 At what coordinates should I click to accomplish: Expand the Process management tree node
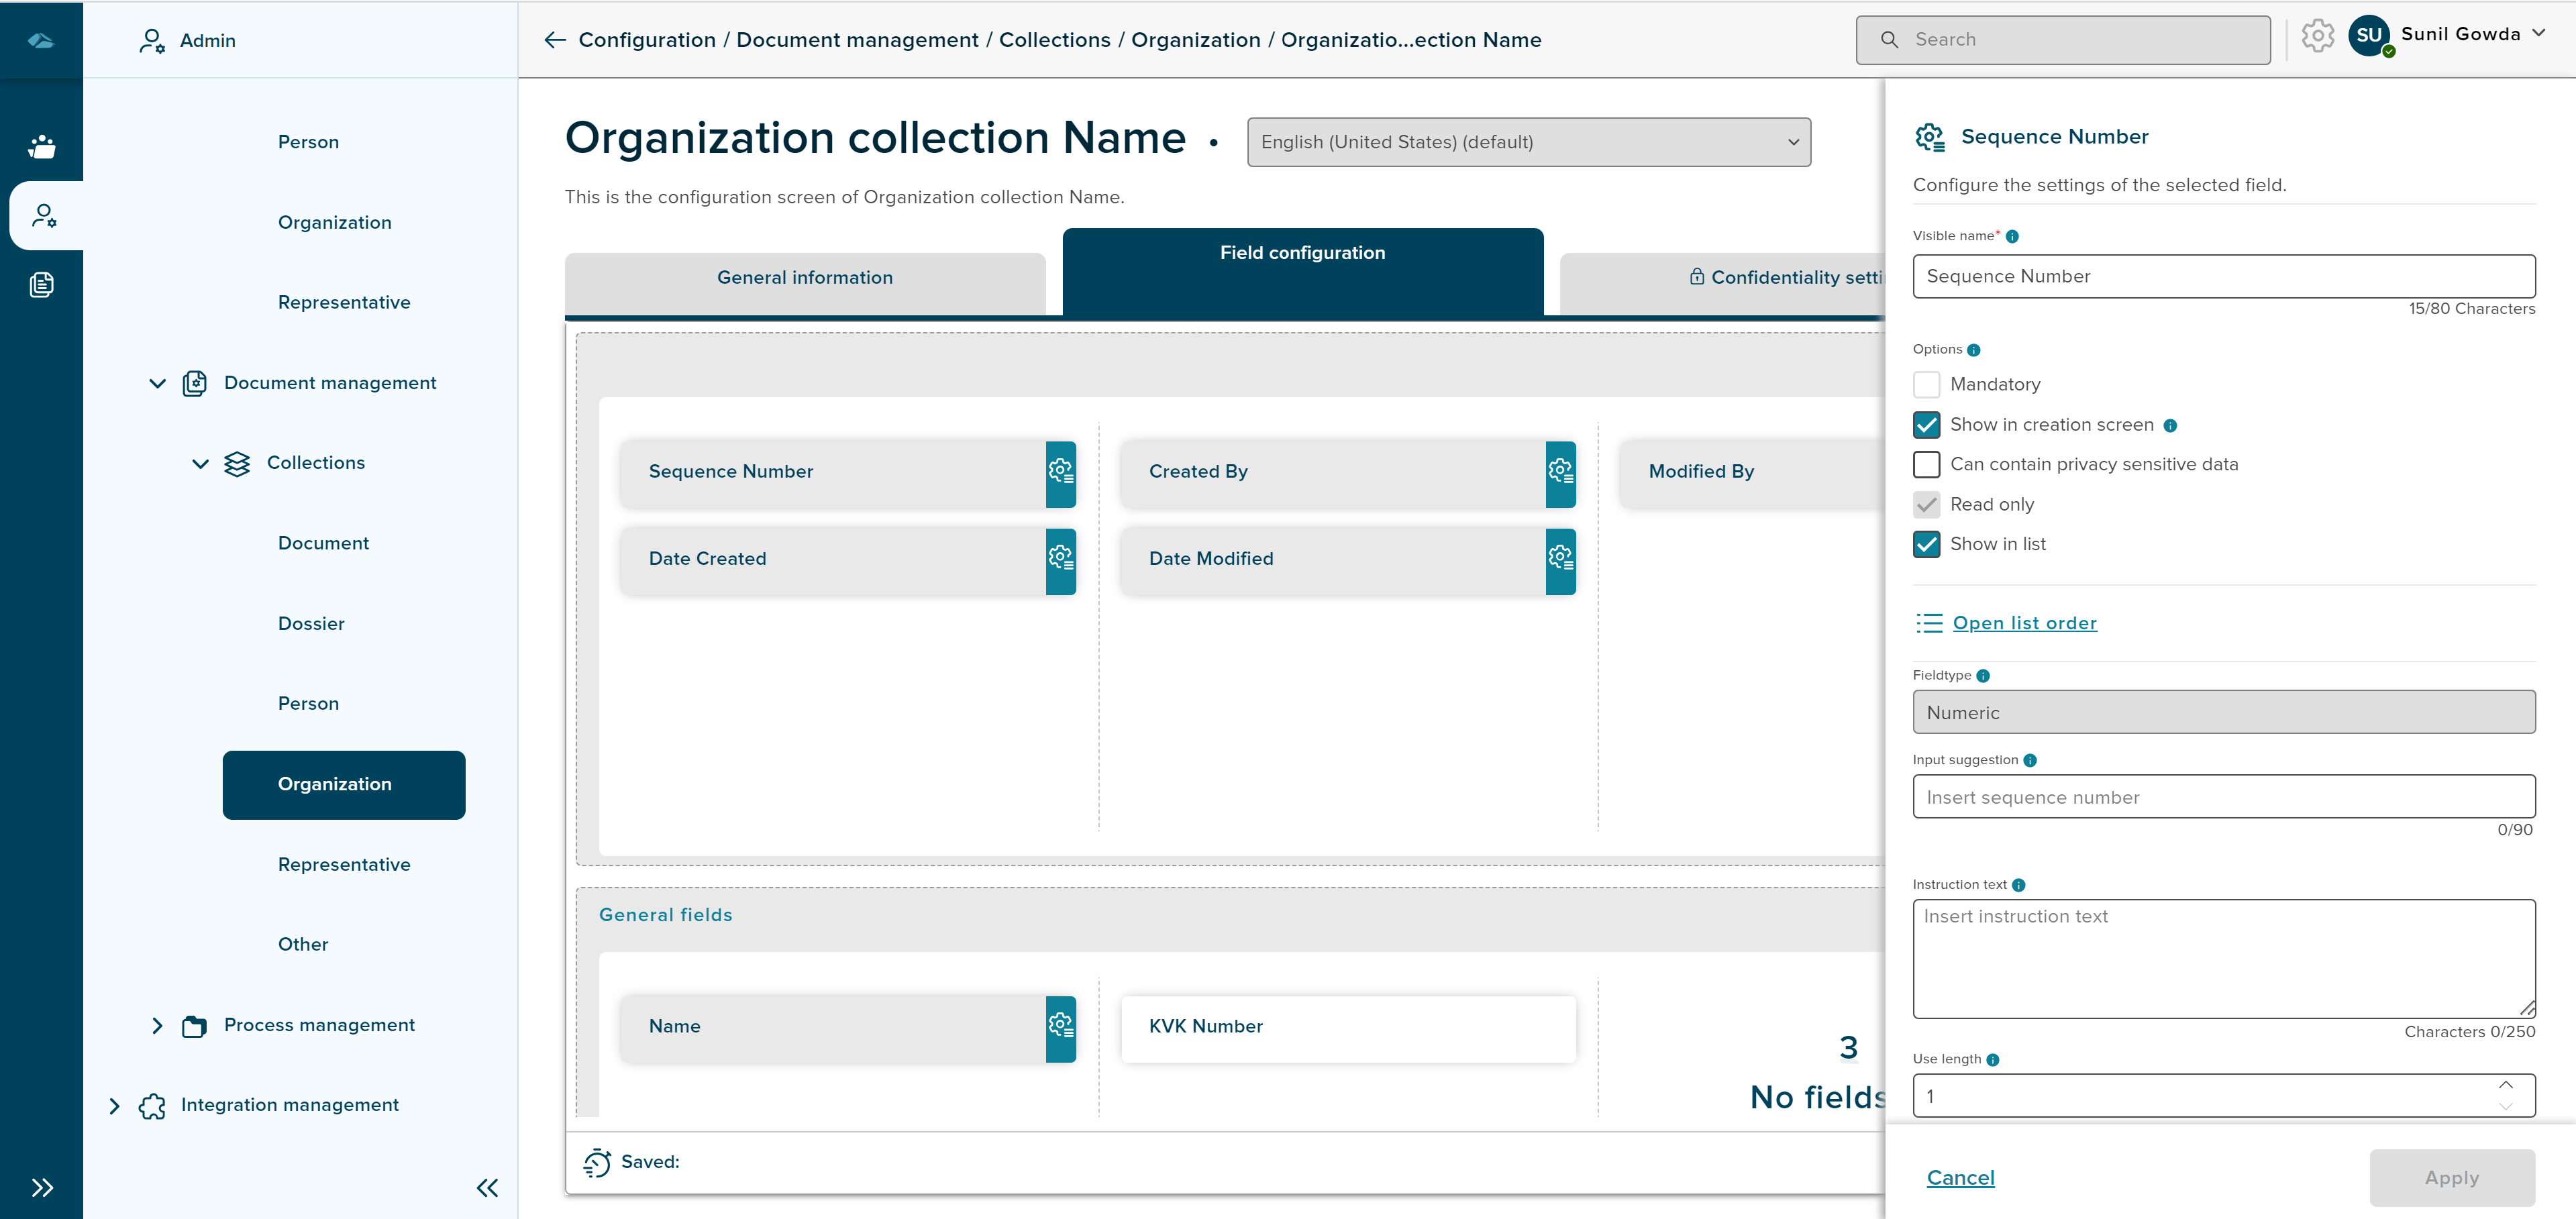pyautogui.click(x=157, y=1025)
